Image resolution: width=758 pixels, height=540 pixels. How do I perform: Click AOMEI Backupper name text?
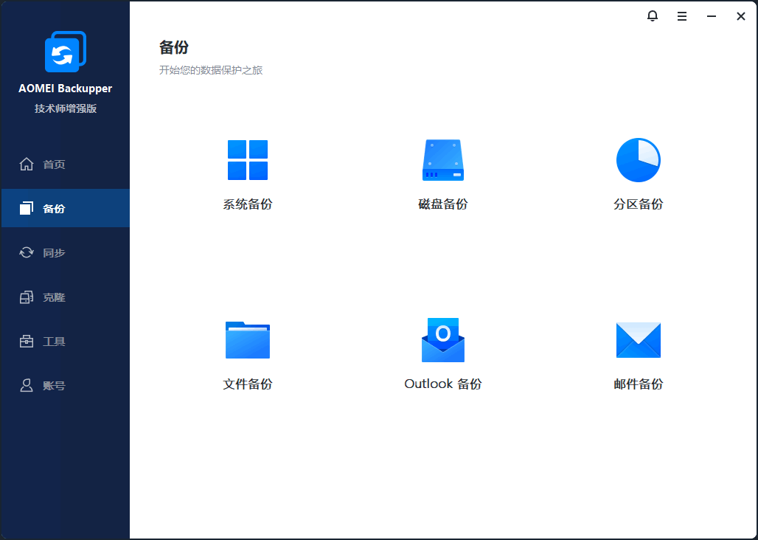coord(65,88)
